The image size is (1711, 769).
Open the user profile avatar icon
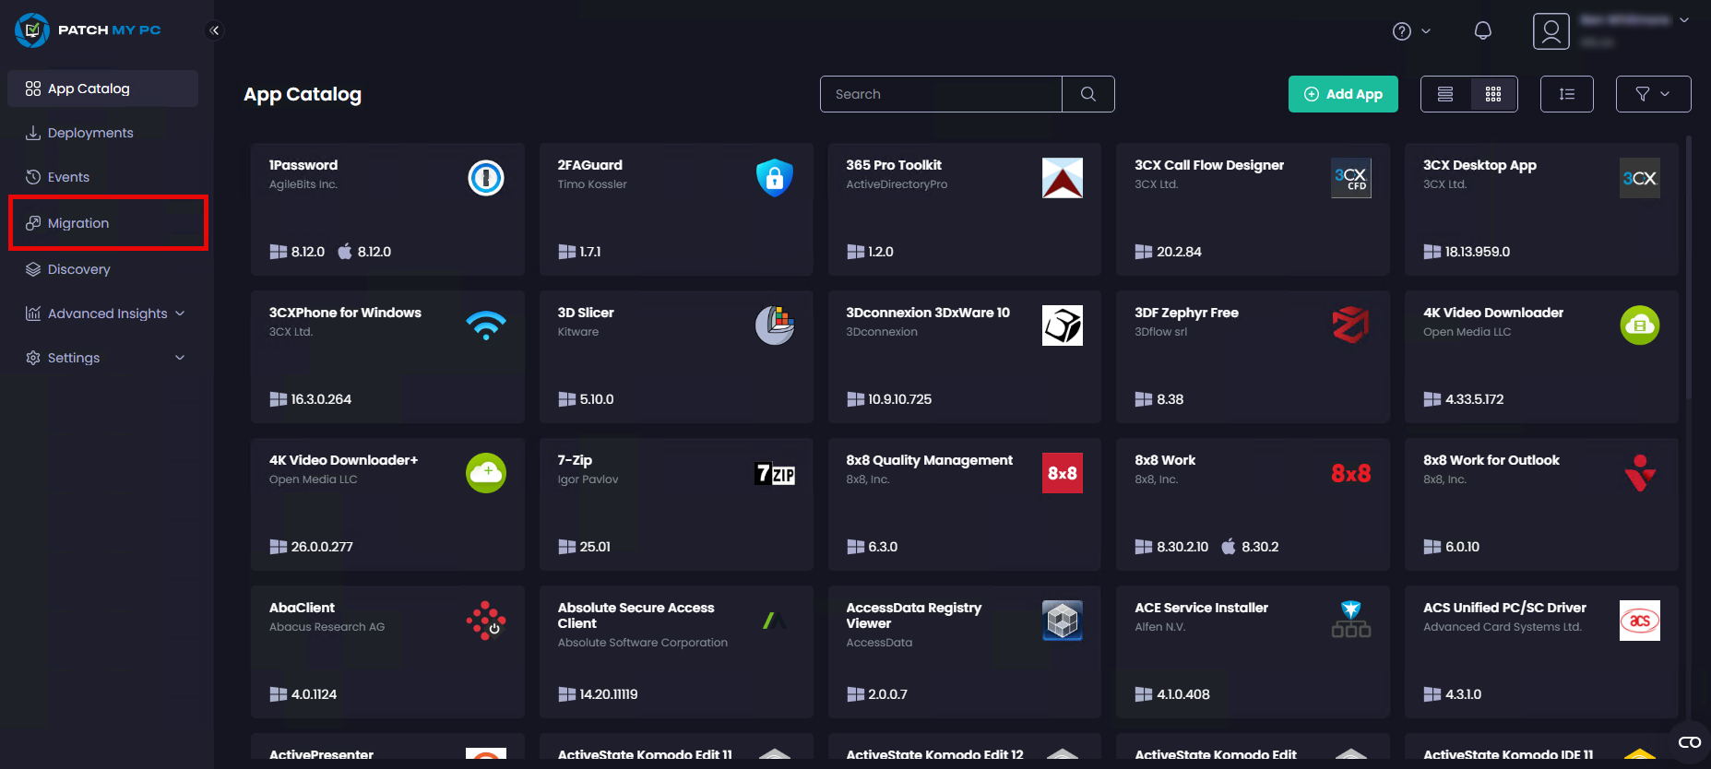[x=1551, y=31]
